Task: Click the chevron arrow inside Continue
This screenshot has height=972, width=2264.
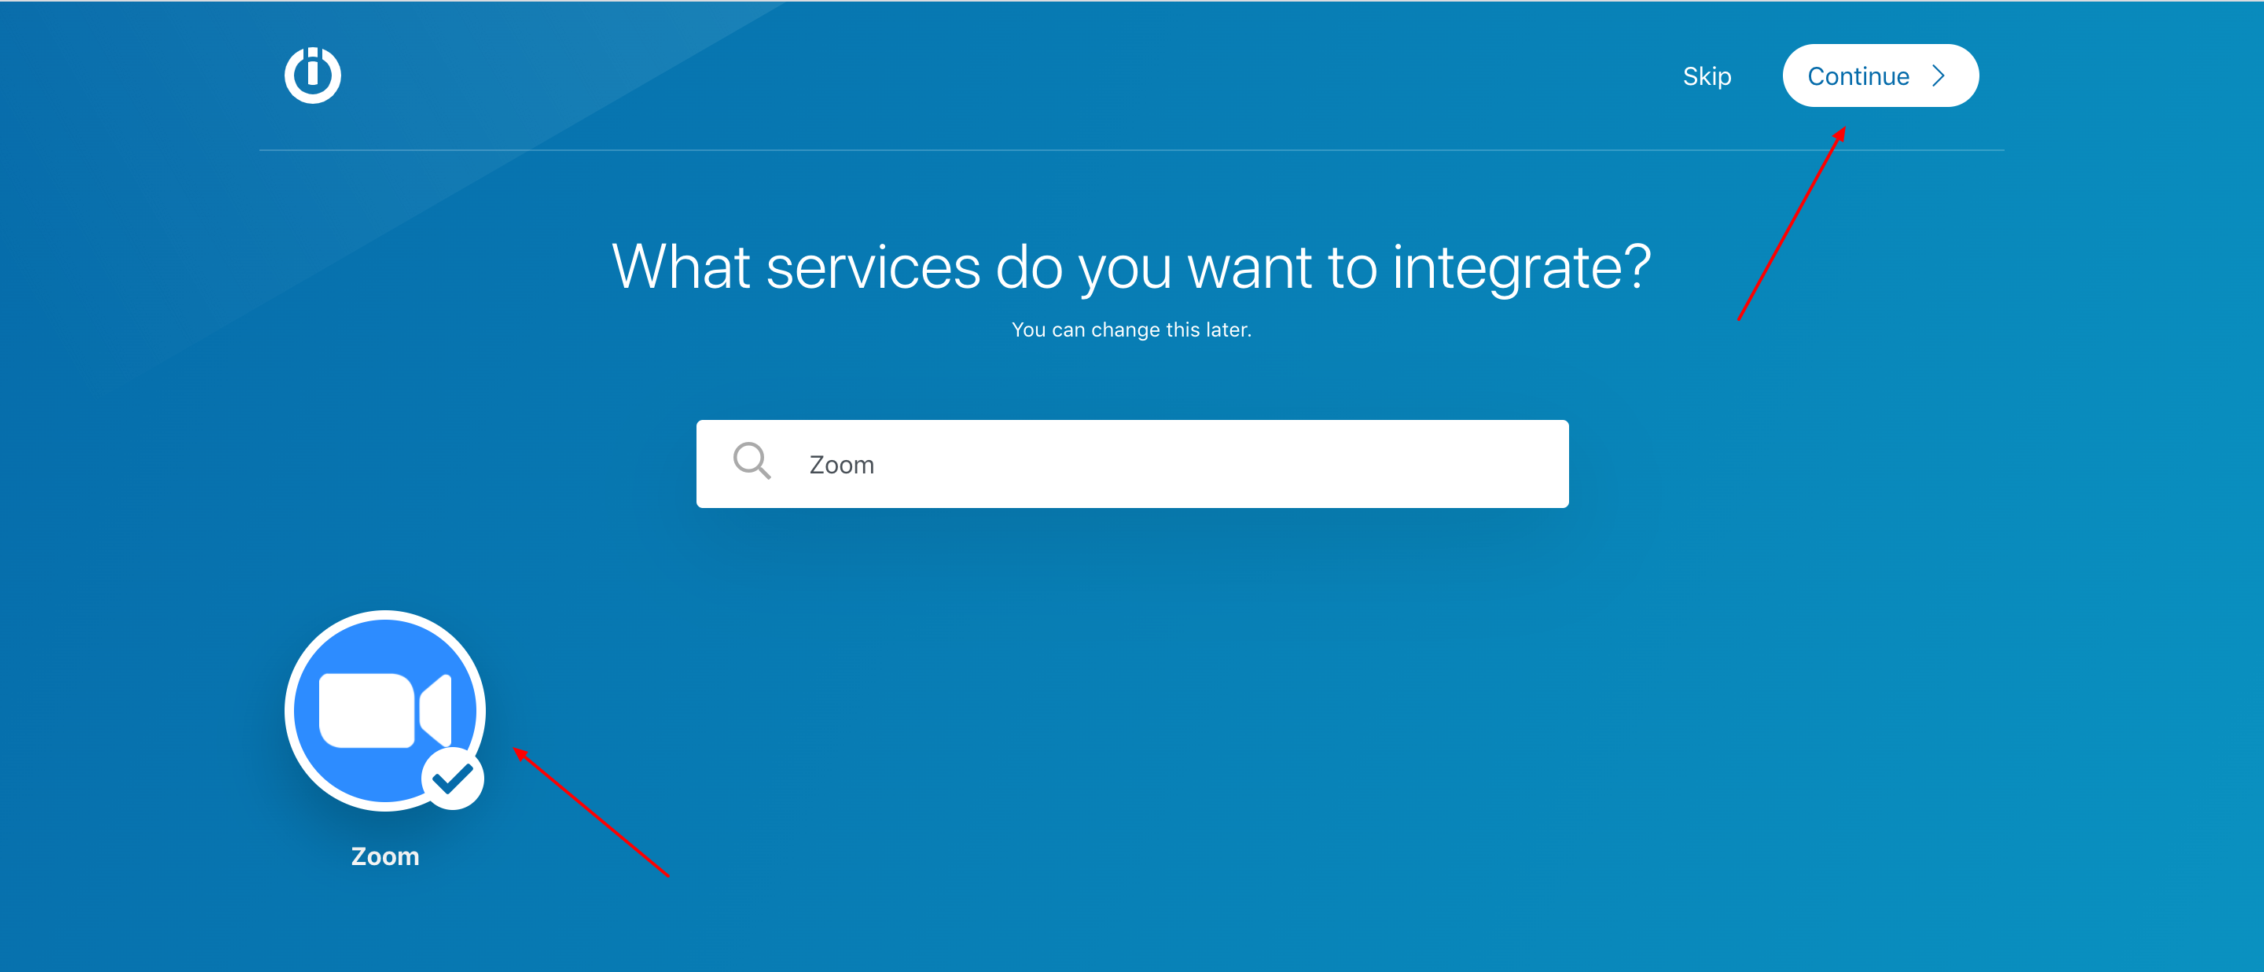Action: pos(1939,76)
